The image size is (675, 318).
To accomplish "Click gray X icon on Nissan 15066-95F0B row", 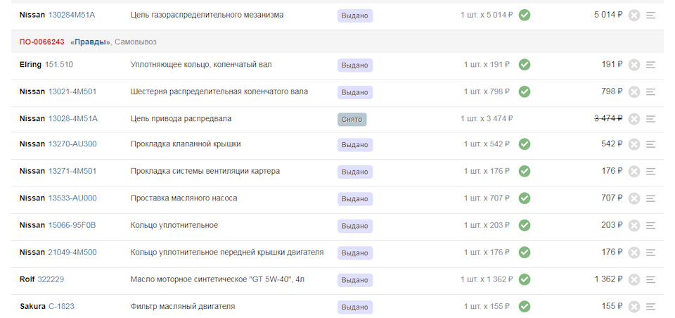I will point(634,226).
